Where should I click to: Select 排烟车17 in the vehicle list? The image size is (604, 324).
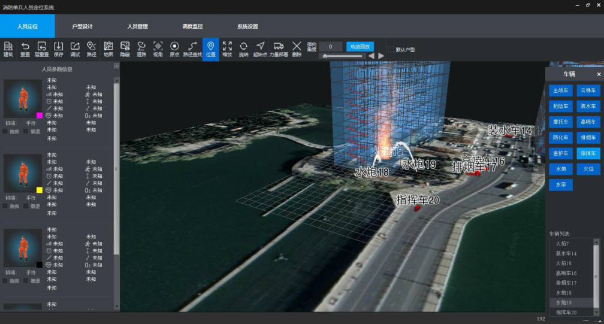pos(571,283)
